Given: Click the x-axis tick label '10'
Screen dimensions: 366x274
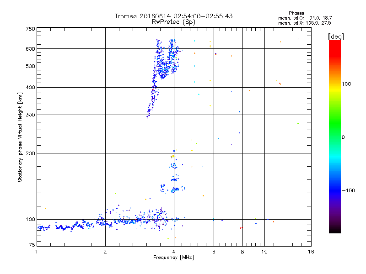Looking at the screenshot, I should pos(264,252).
